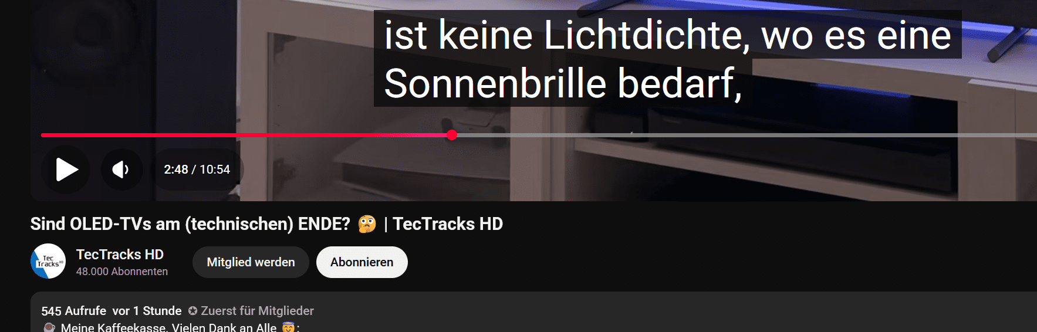The image size is (1037, 332).
Task: Click the angel emoji after Vielen Dank an Alle
Action: point(288,327)
